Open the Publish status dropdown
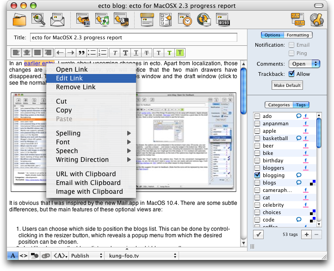Image resolution: width=334 pixels, height=271 pixels. point(87,256)
